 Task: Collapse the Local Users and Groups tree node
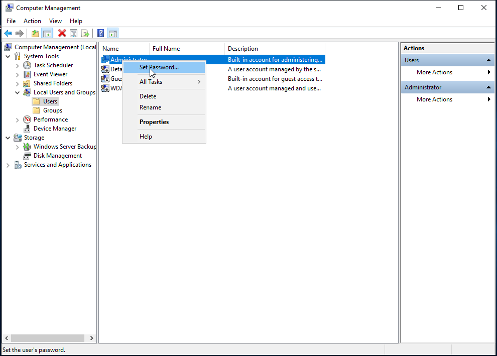[x=18, y=92]
